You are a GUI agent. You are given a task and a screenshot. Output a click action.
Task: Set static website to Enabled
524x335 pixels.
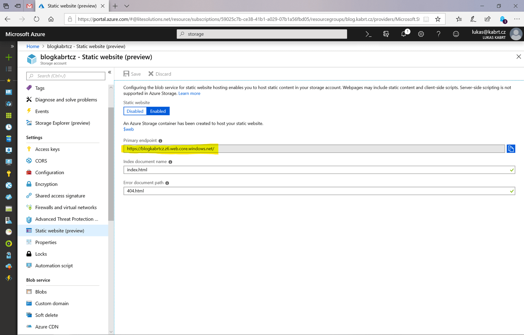[x=158, y=111]
